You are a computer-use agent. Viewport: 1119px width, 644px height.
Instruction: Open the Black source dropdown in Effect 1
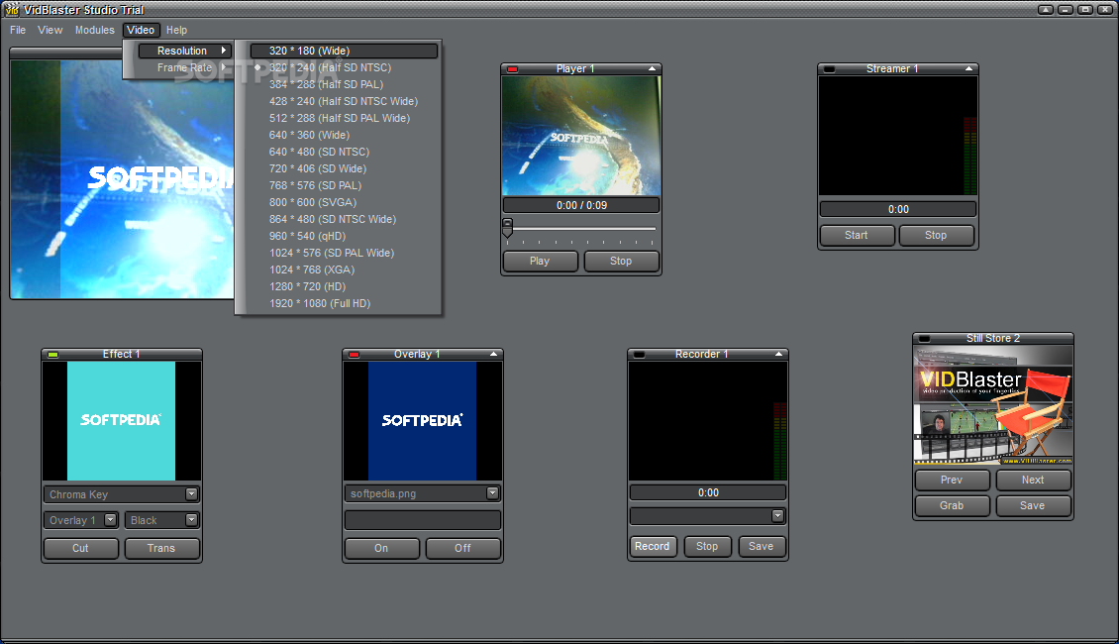191,520
